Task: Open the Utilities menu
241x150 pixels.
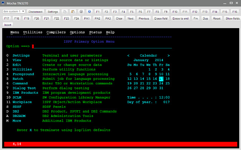Action: click(33, 32)
